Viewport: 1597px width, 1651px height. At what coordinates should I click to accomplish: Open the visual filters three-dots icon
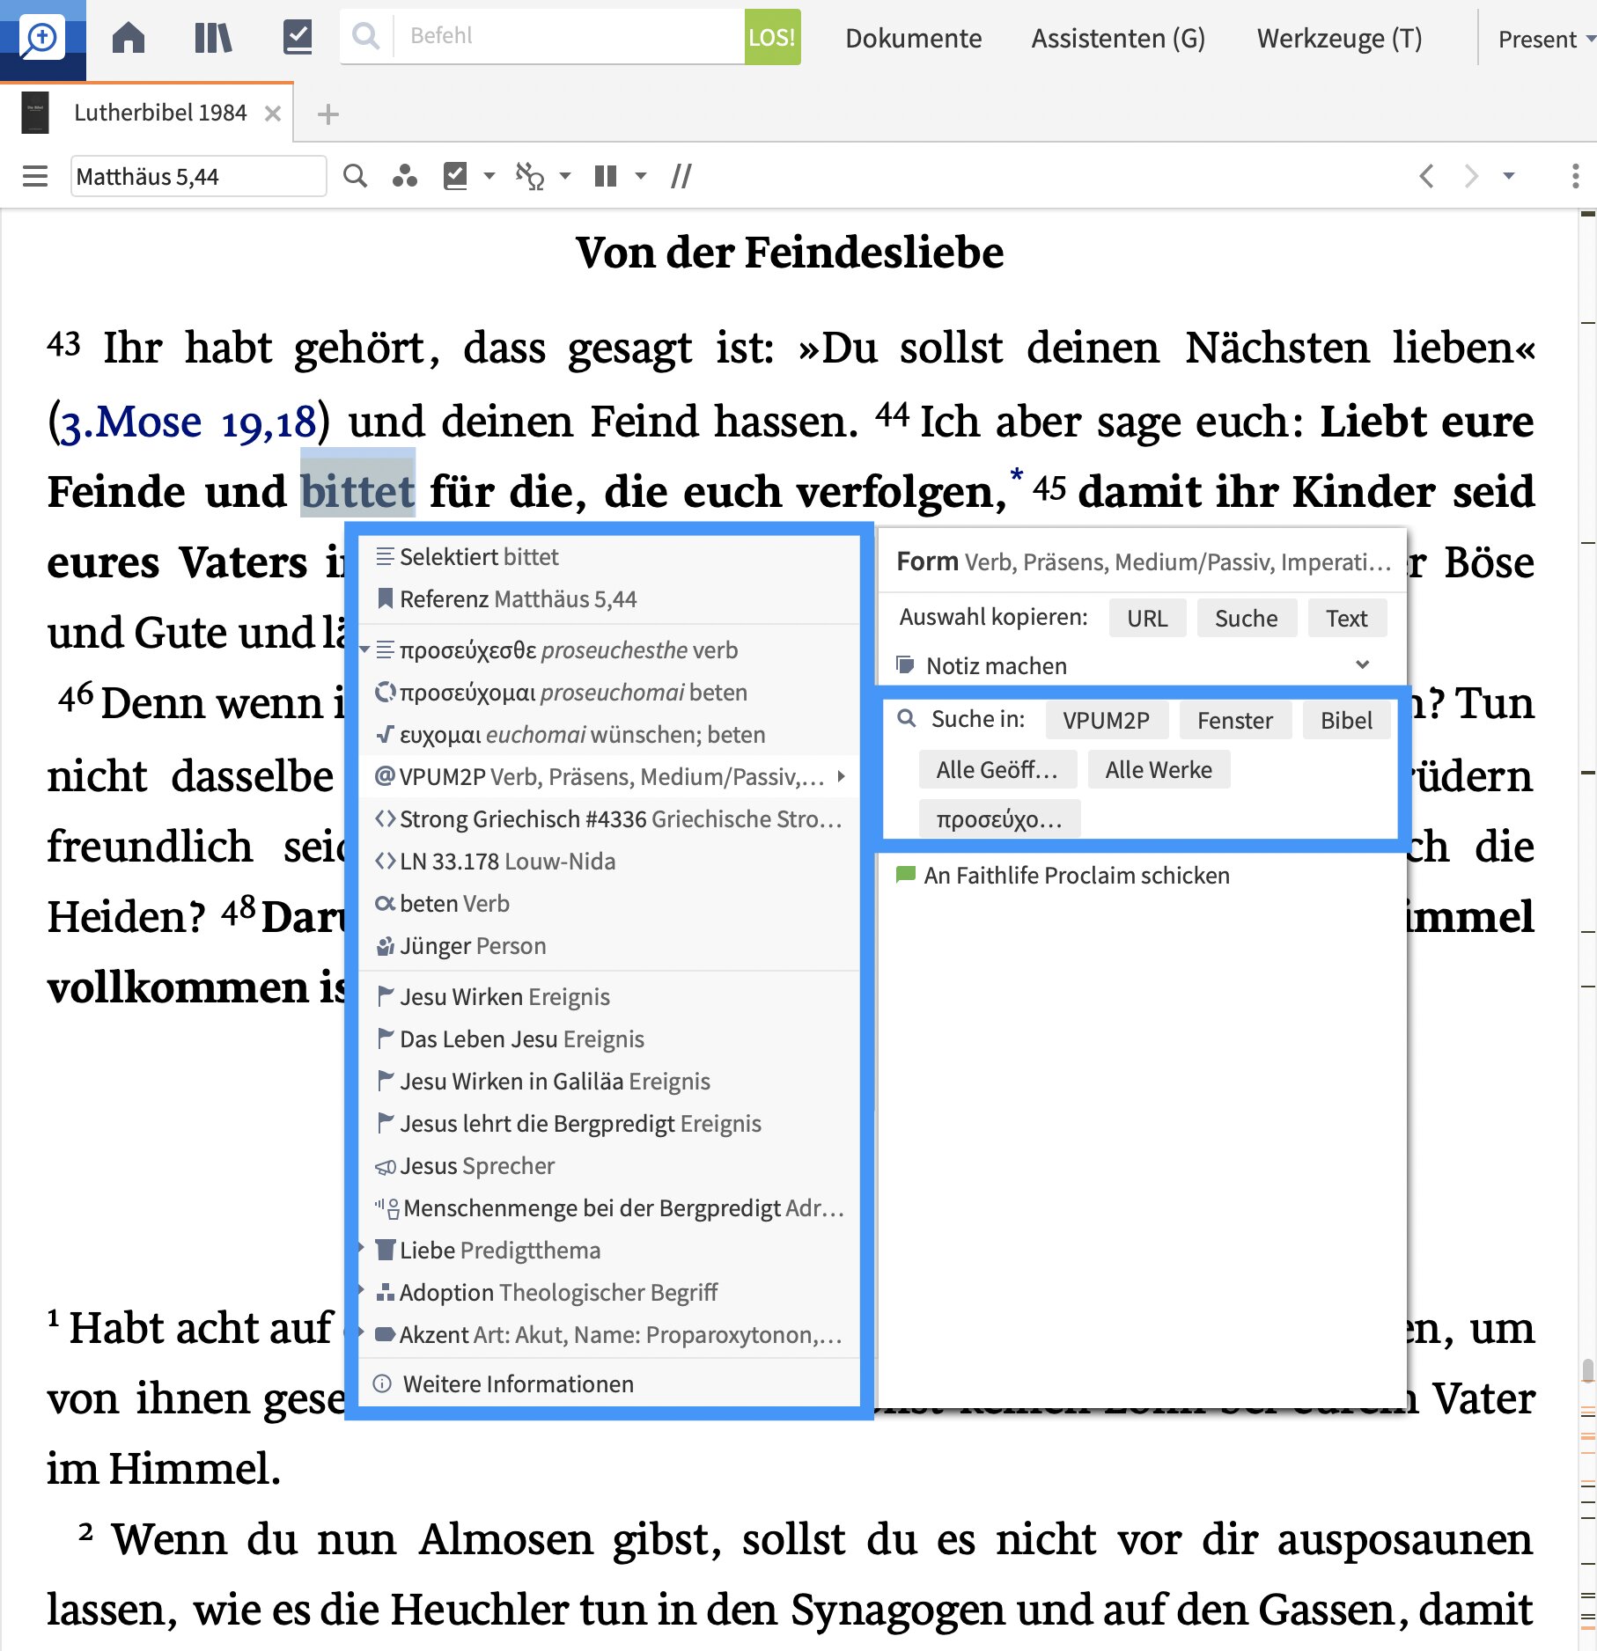pyautogui.click(x=404, y=176)
